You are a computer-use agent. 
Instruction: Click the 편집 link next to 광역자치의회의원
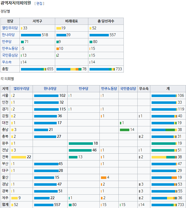[x=39, y=4]
